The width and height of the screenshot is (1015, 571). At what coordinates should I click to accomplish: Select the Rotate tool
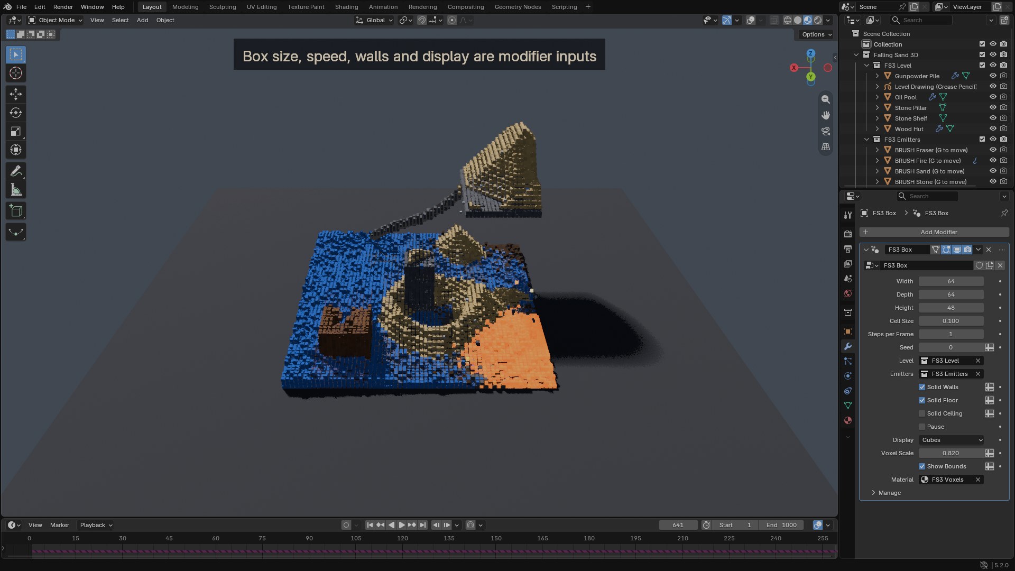16,113
